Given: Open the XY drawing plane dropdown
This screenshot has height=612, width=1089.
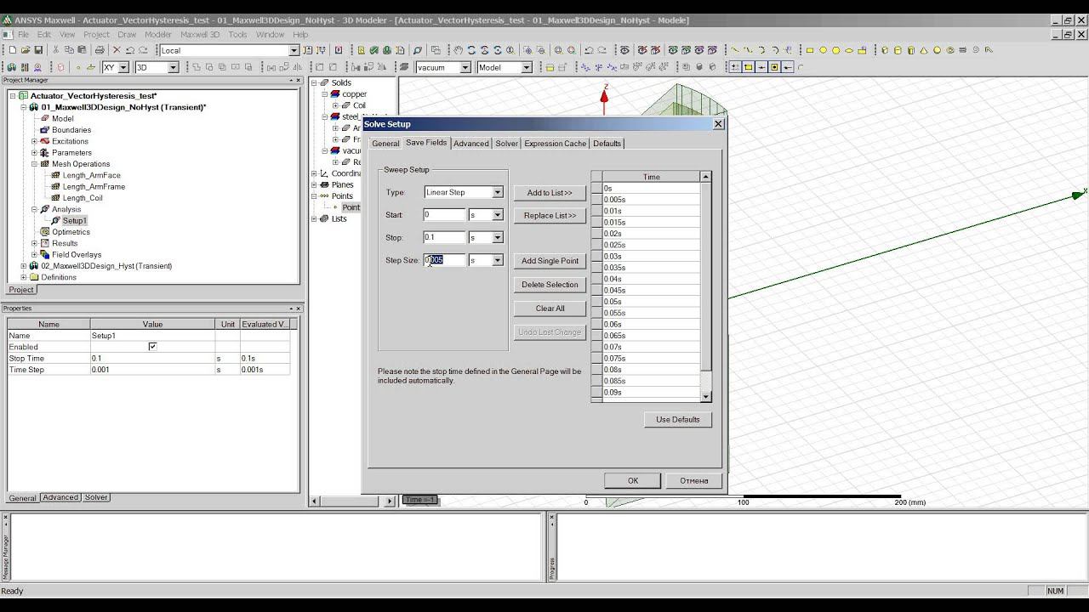Looking at the screenshot, I should [x=123, y=67].
